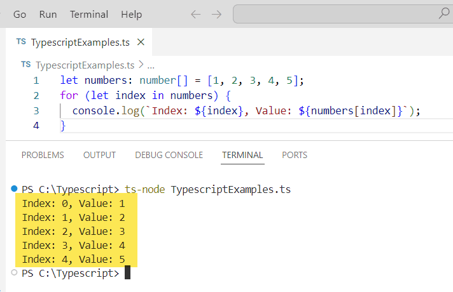Click the command center search box
Viewport: 453px width, 292px height.
click(343, 13)
